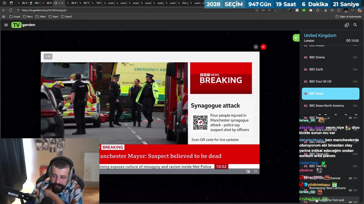Viewport: 364px width, 204px height.
Task: Mute the active tab speaker icon
Action: pyautogui.click(x=56, y=3)
